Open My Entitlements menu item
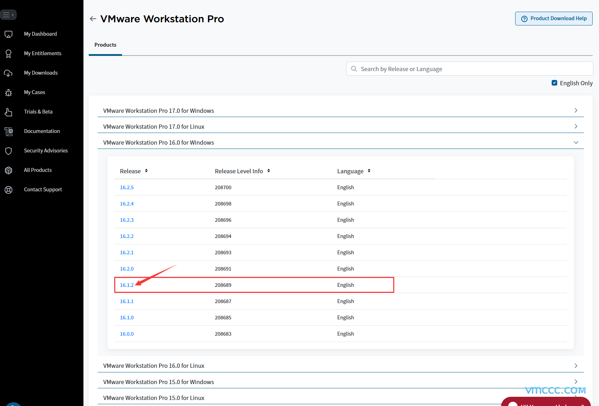Screen dimensions: 599x406 pos(43,53)
